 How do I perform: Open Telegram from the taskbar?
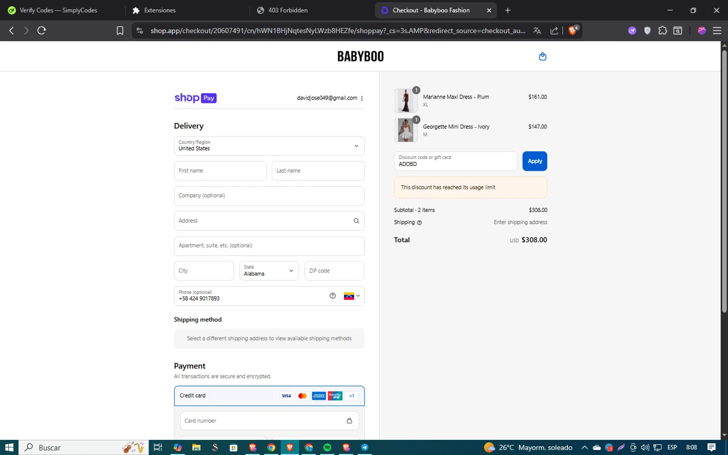(364, 447)
